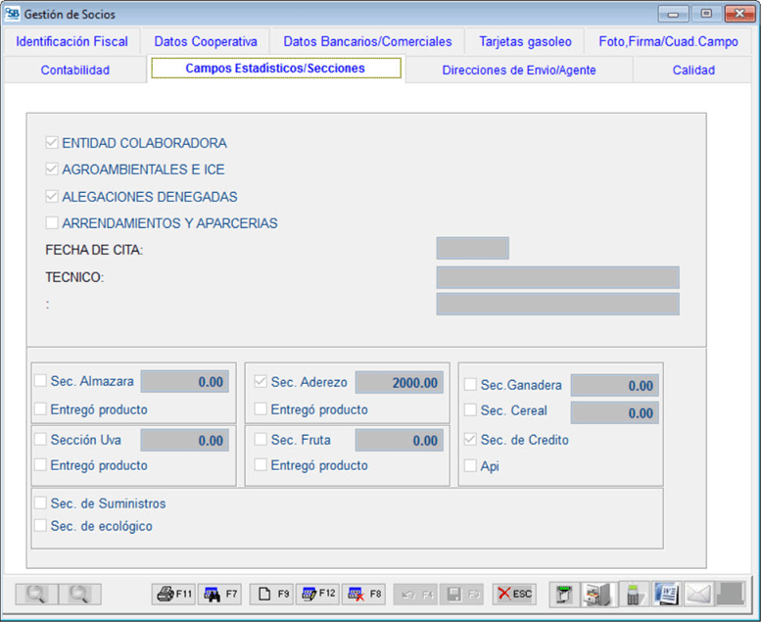Click the Sec. Aderezo 2000.00 field
The width and height of the screenshot is (761, 622).
[399, 383]
